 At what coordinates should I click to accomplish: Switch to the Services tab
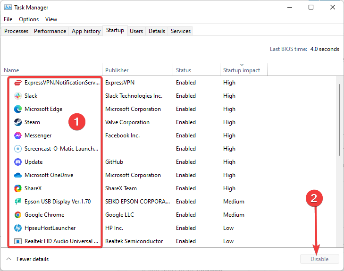pyautogui.click(x=181, y=31)
